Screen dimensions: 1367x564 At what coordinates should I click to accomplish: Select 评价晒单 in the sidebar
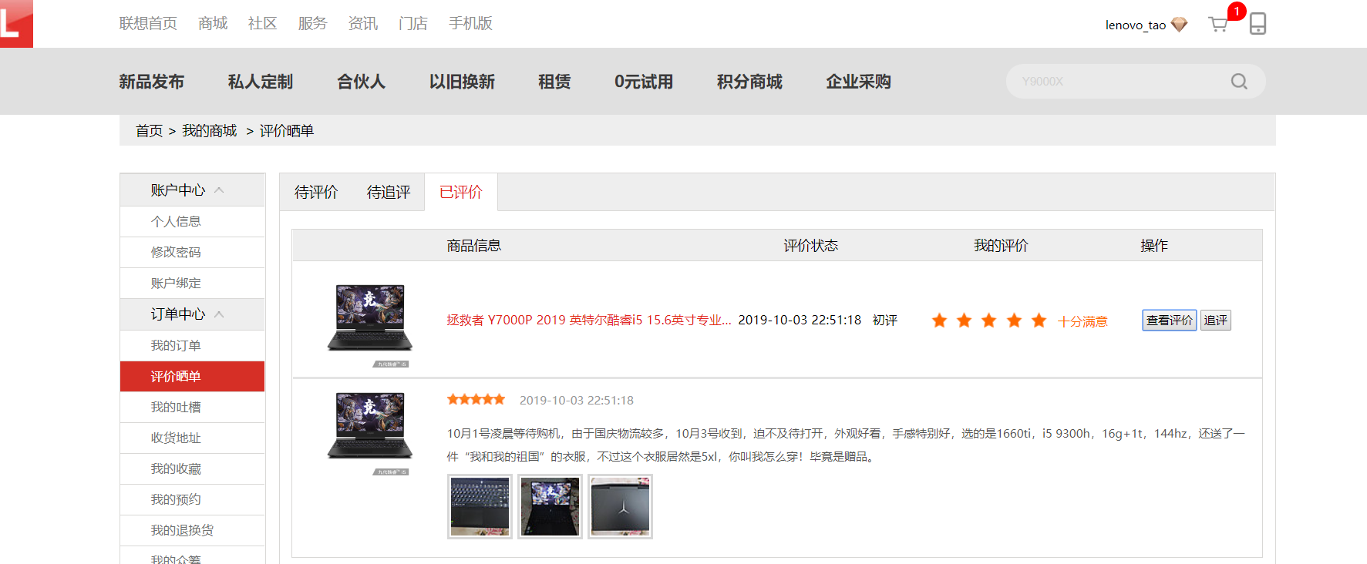(x=192, y=376)
